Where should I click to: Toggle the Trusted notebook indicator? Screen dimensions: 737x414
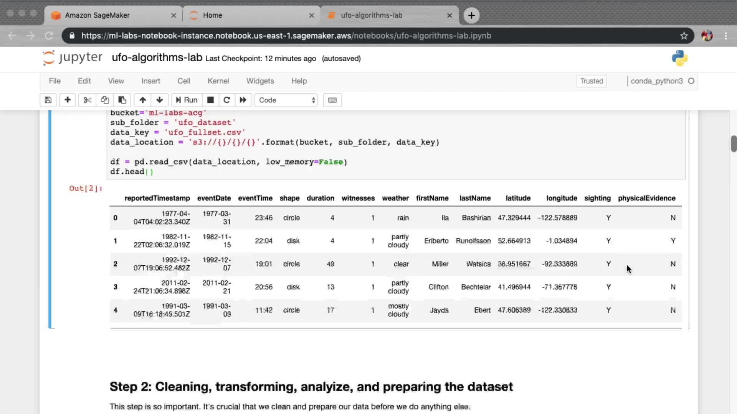tap(592, 81)
